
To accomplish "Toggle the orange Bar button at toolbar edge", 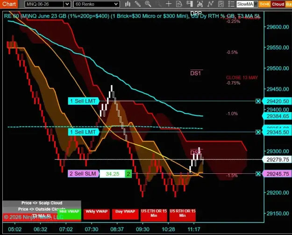I will [289, 4].
